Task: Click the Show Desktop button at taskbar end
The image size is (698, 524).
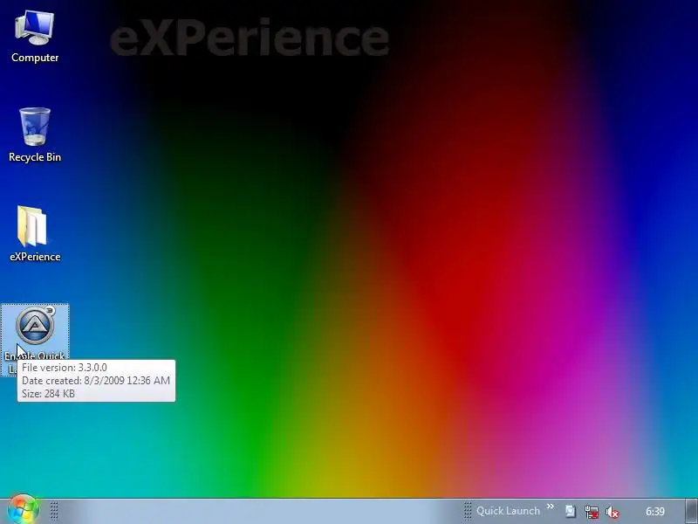Action: click(x=691, y=511)
